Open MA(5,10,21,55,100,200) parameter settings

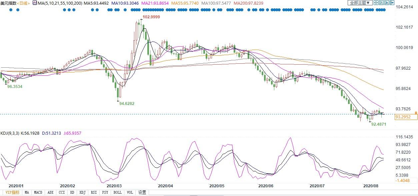pyautogui.click(x=60, y=3)
